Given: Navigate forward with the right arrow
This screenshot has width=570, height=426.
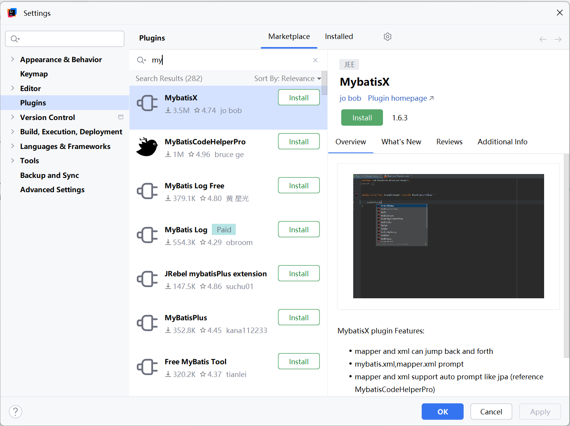Looking at the screenshot, I should click(558, 39).
